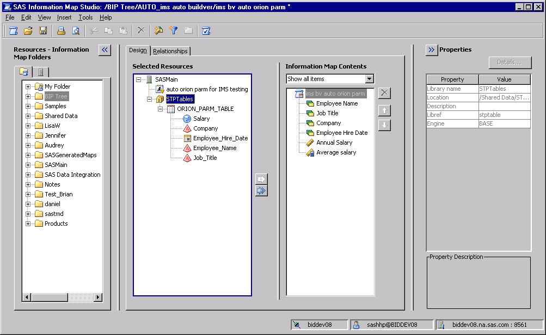Open the Tools menu
The image size is (546, 335).
(85, 17)
